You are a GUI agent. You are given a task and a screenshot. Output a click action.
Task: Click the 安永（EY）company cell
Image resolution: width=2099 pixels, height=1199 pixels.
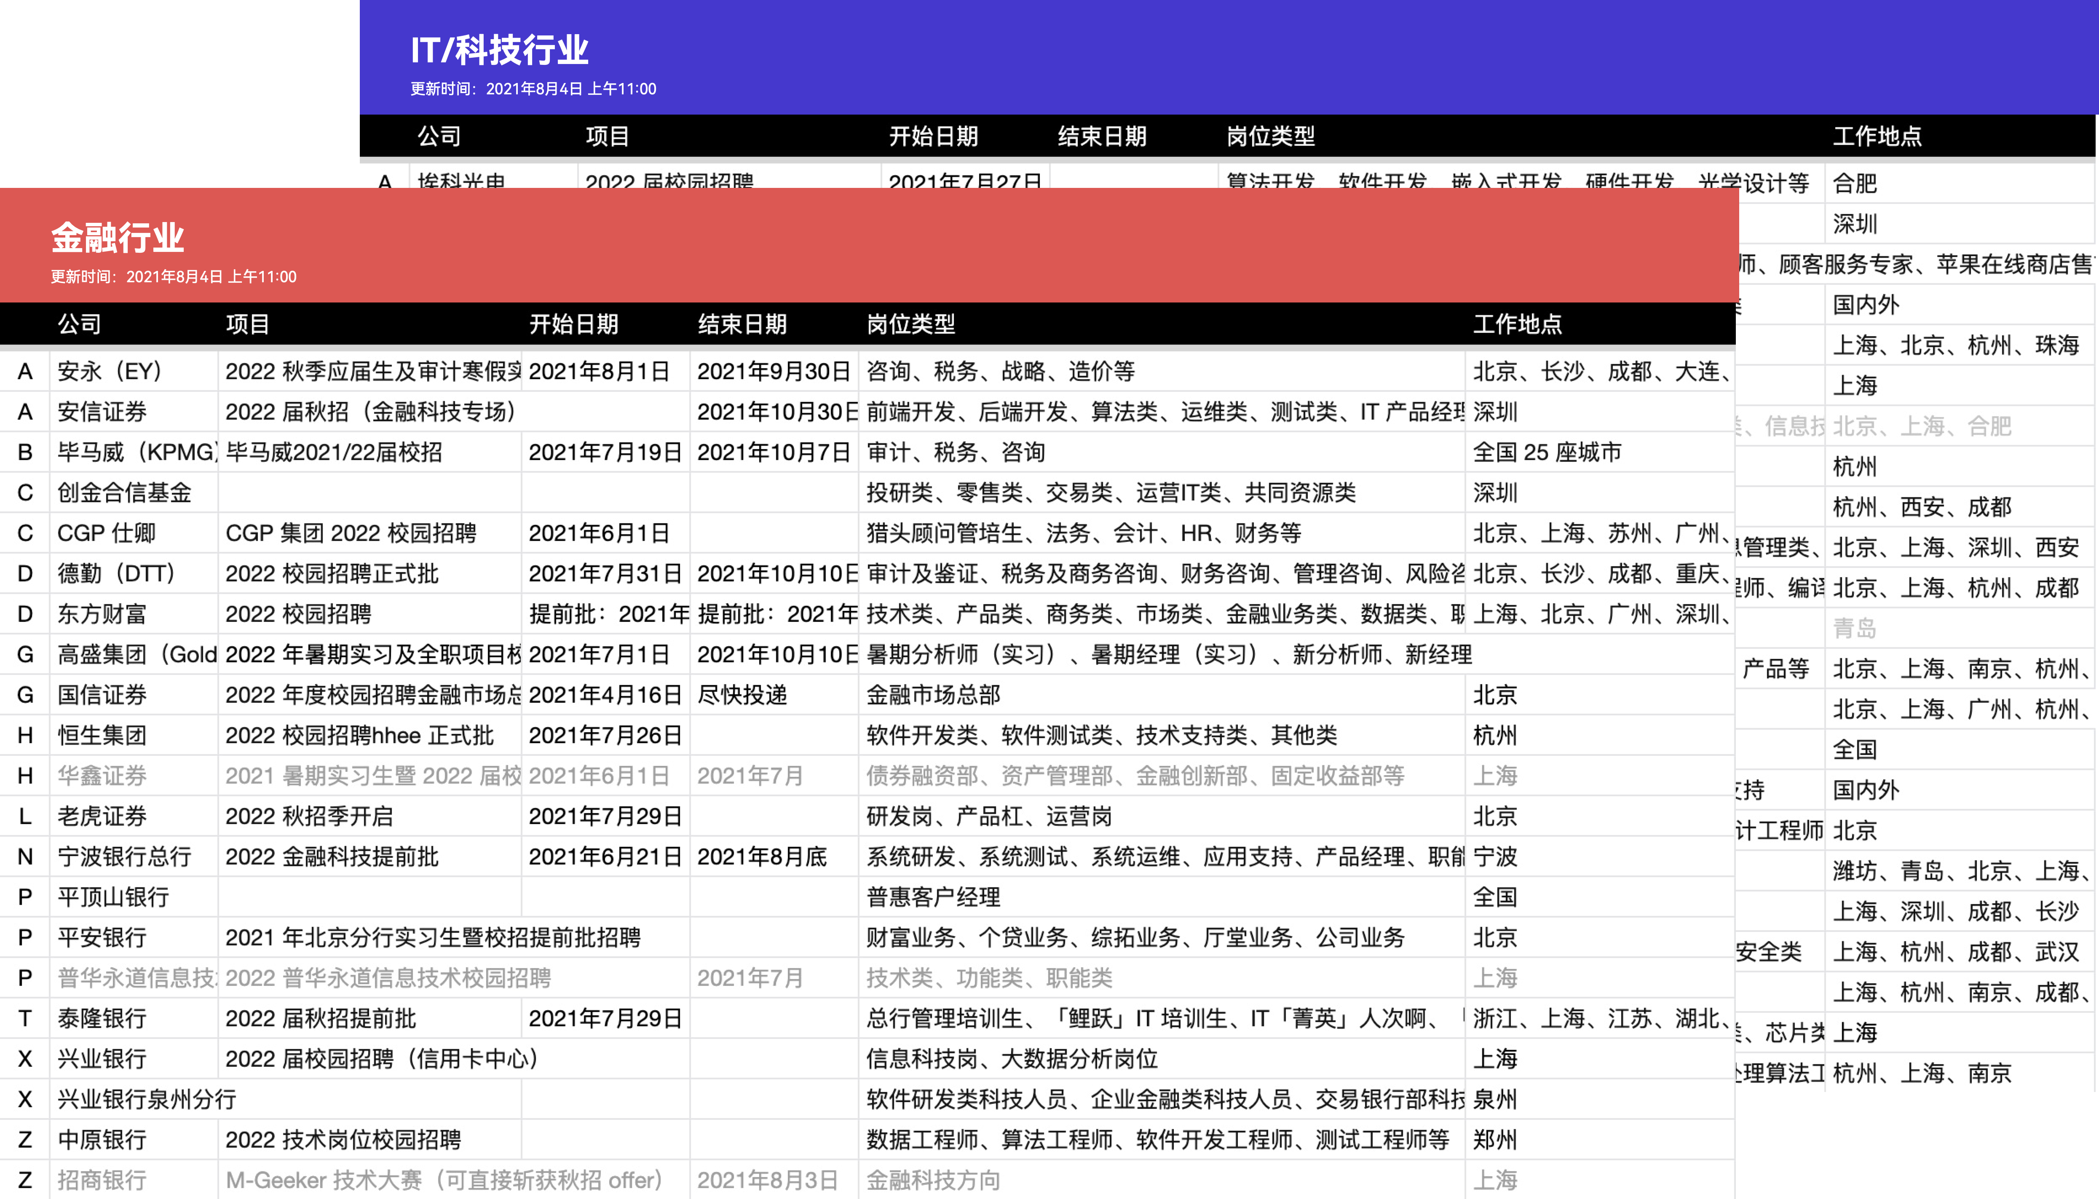[x=134, y=372]
